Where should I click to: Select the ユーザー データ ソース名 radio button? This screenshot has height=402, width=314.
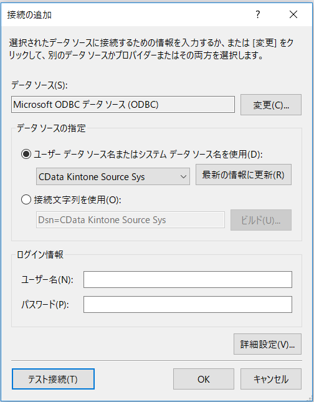[x=26, y=155]
